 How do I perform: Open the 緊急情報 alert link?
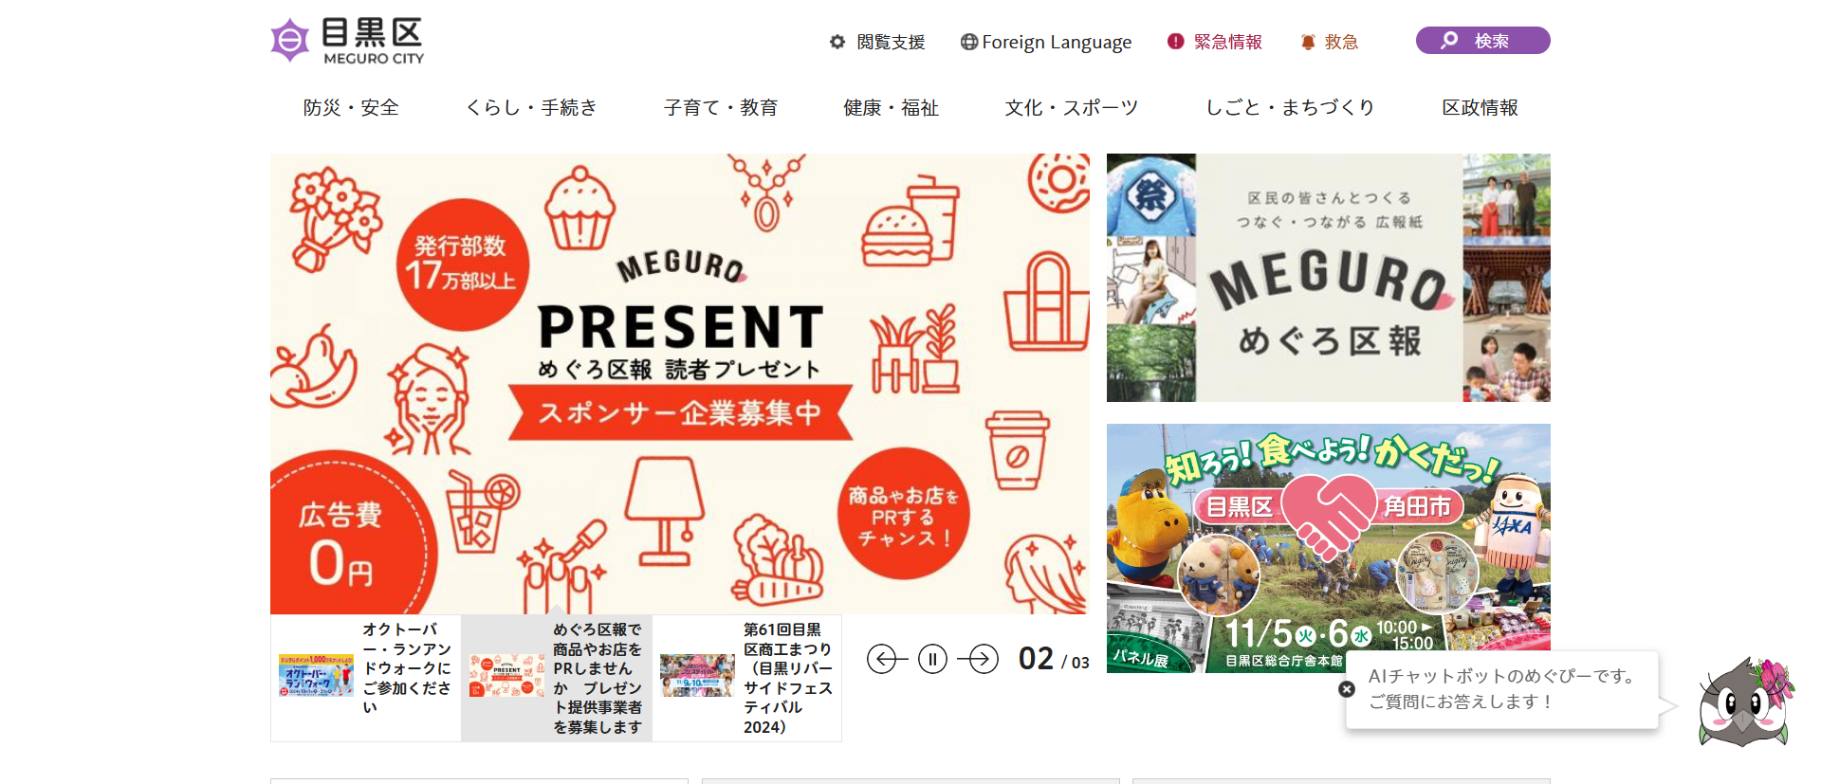coord(1215,42)
